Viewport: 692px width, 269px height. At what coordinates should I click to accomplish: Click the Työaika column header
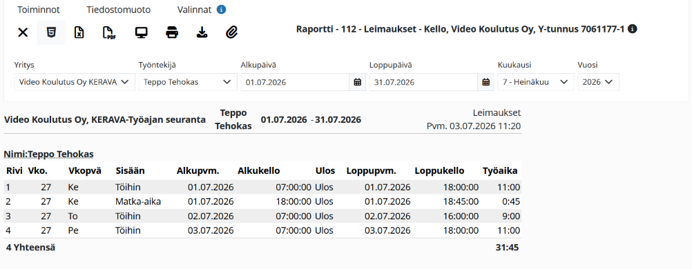coord(500,170)
